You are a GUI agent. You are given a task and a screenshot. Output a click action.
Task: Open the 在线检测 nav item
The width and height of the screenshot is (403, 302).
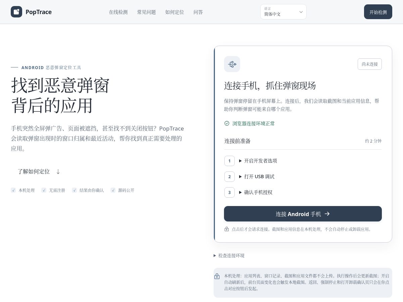point(118,12)
